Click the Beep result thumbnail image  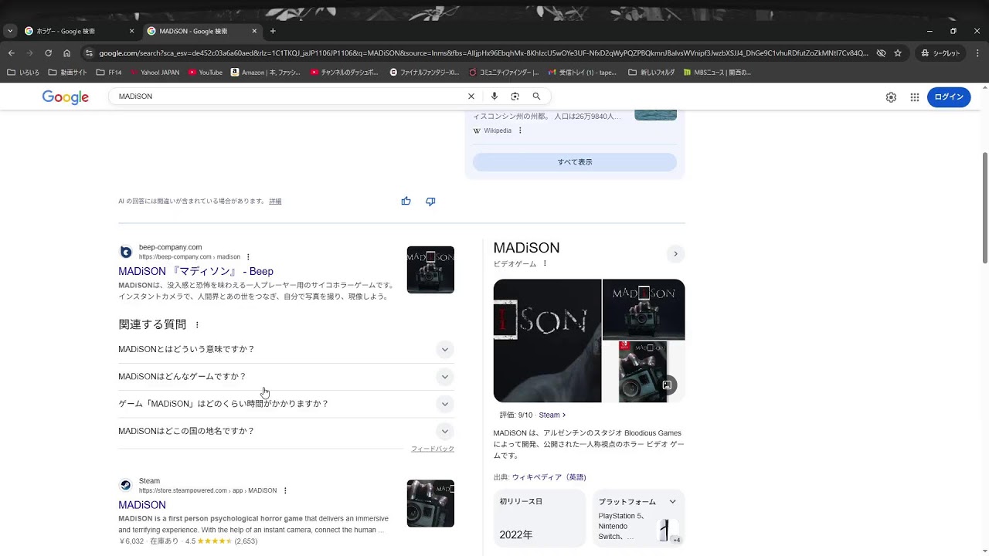[x=430, y=270]
